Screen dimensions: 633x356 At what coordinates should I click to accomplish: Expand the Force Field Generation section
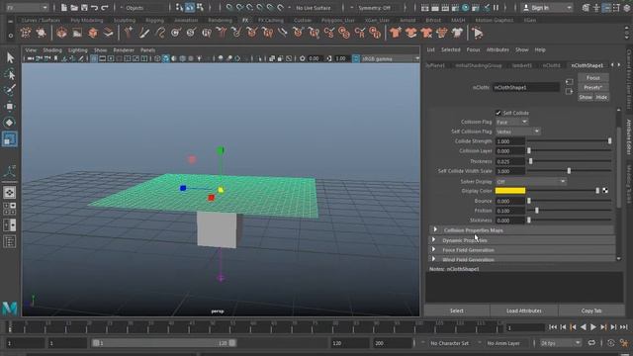[522, 250]
